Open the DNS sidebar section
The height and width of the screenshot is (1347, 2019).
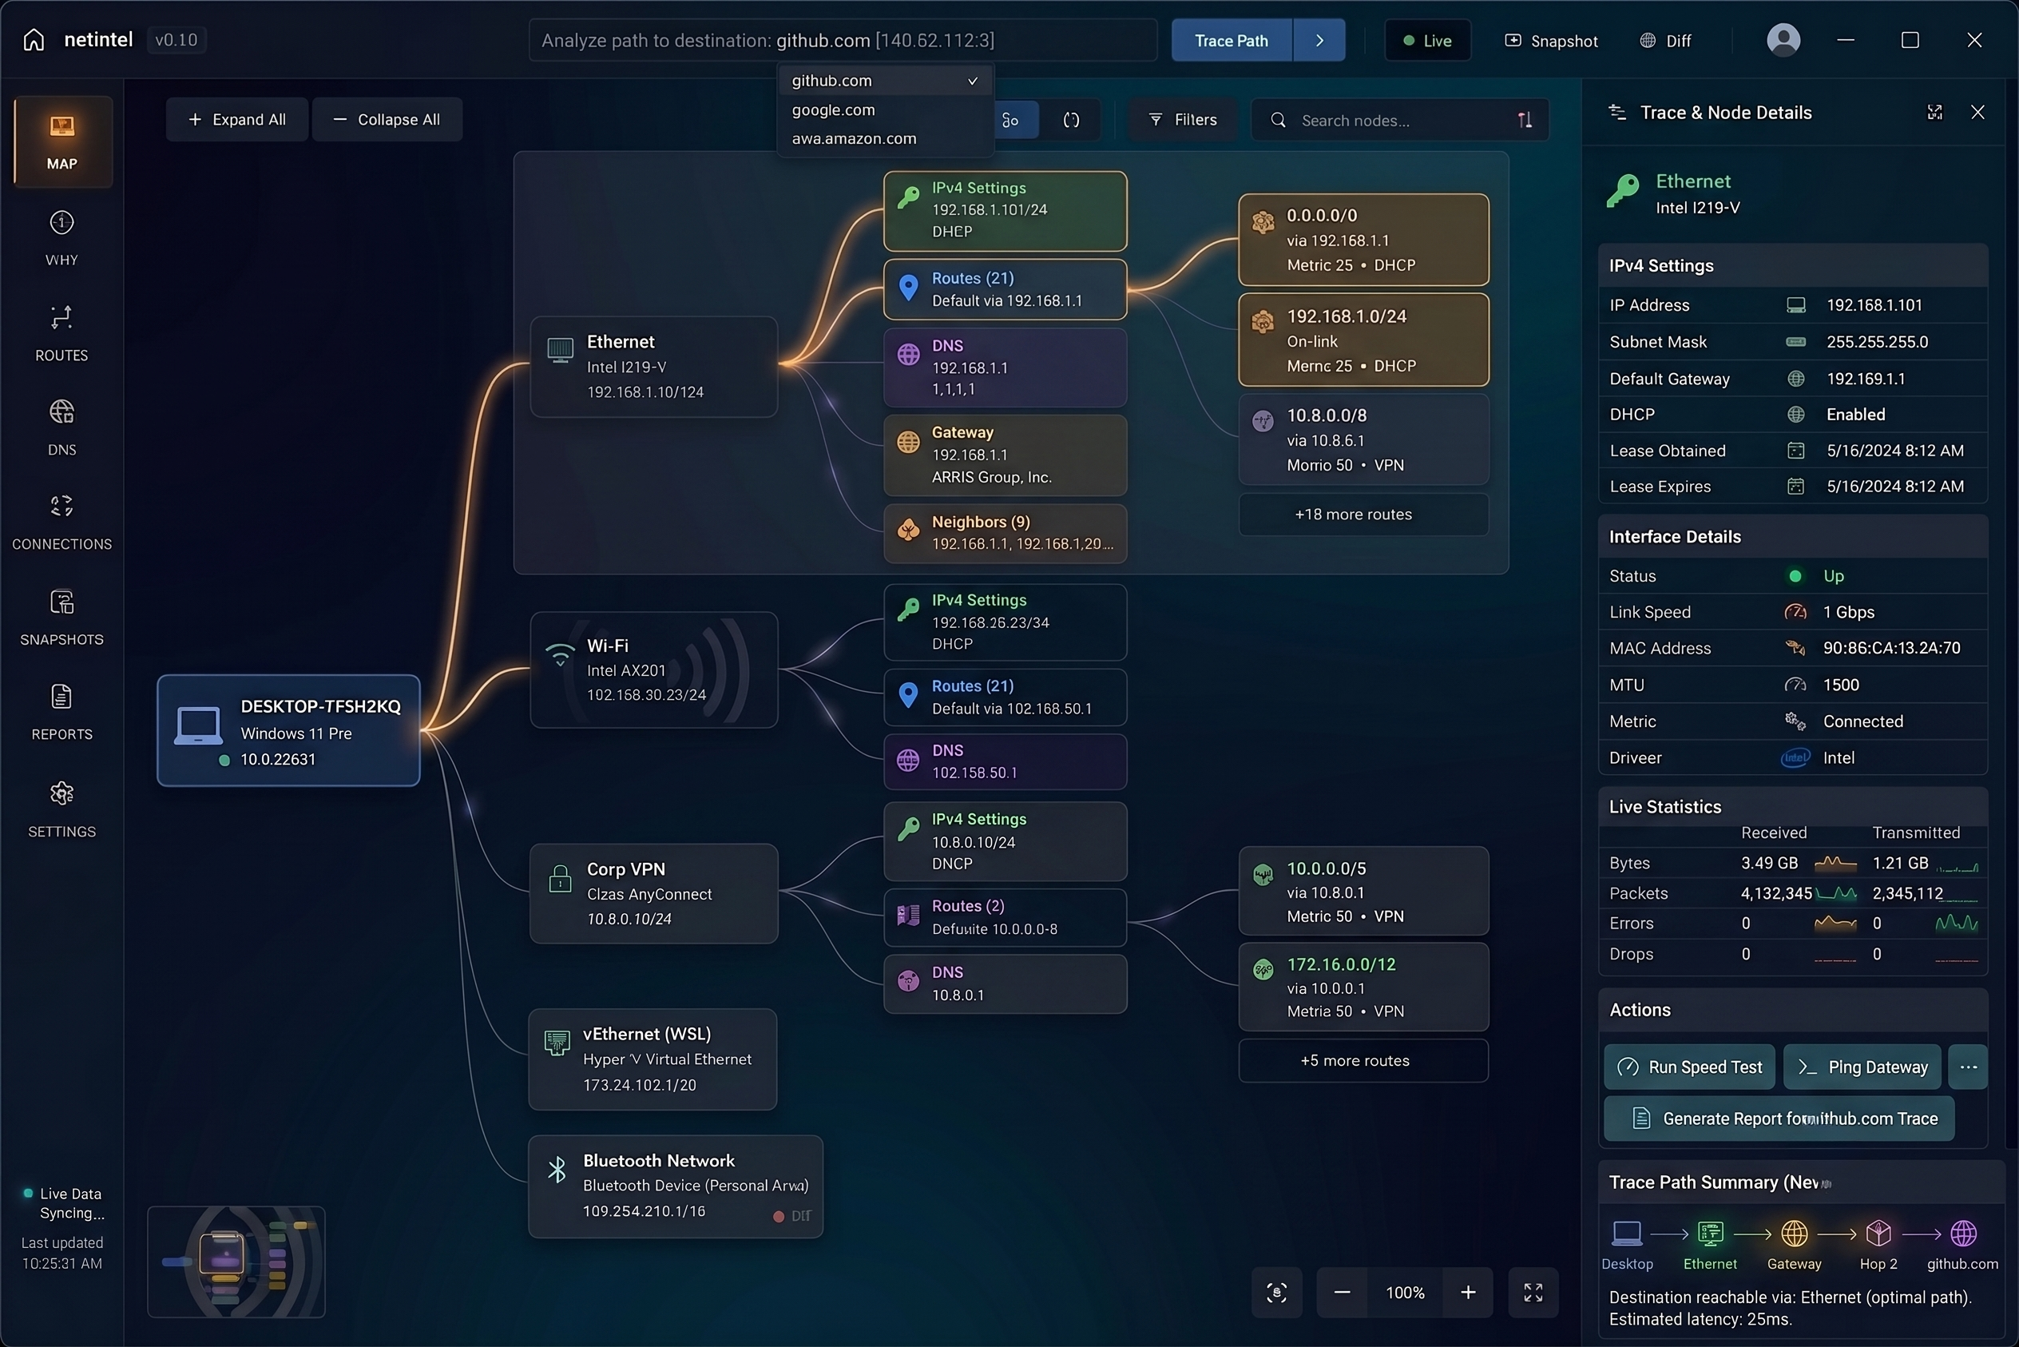[x=61, y=427]
